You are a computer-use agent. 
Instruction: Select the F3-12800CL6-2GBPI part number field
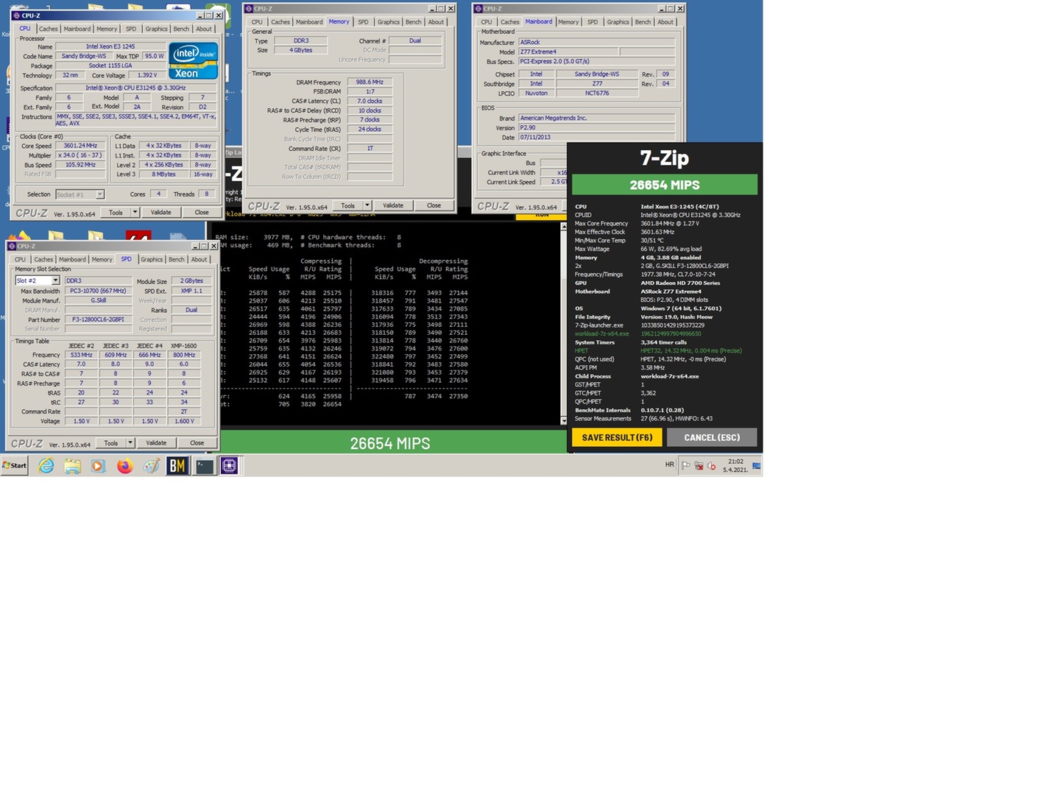pyautogui.click(x=99, y=319)
